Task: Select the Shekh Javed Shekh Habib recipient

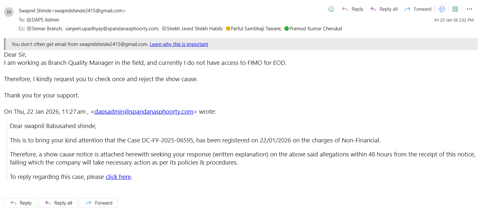Action: (194, 29)
